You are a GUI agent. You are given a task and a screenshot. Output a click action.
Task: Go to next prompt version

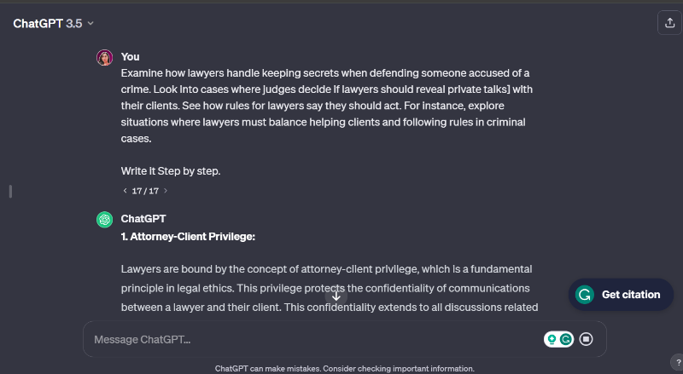tap(166, 191)
